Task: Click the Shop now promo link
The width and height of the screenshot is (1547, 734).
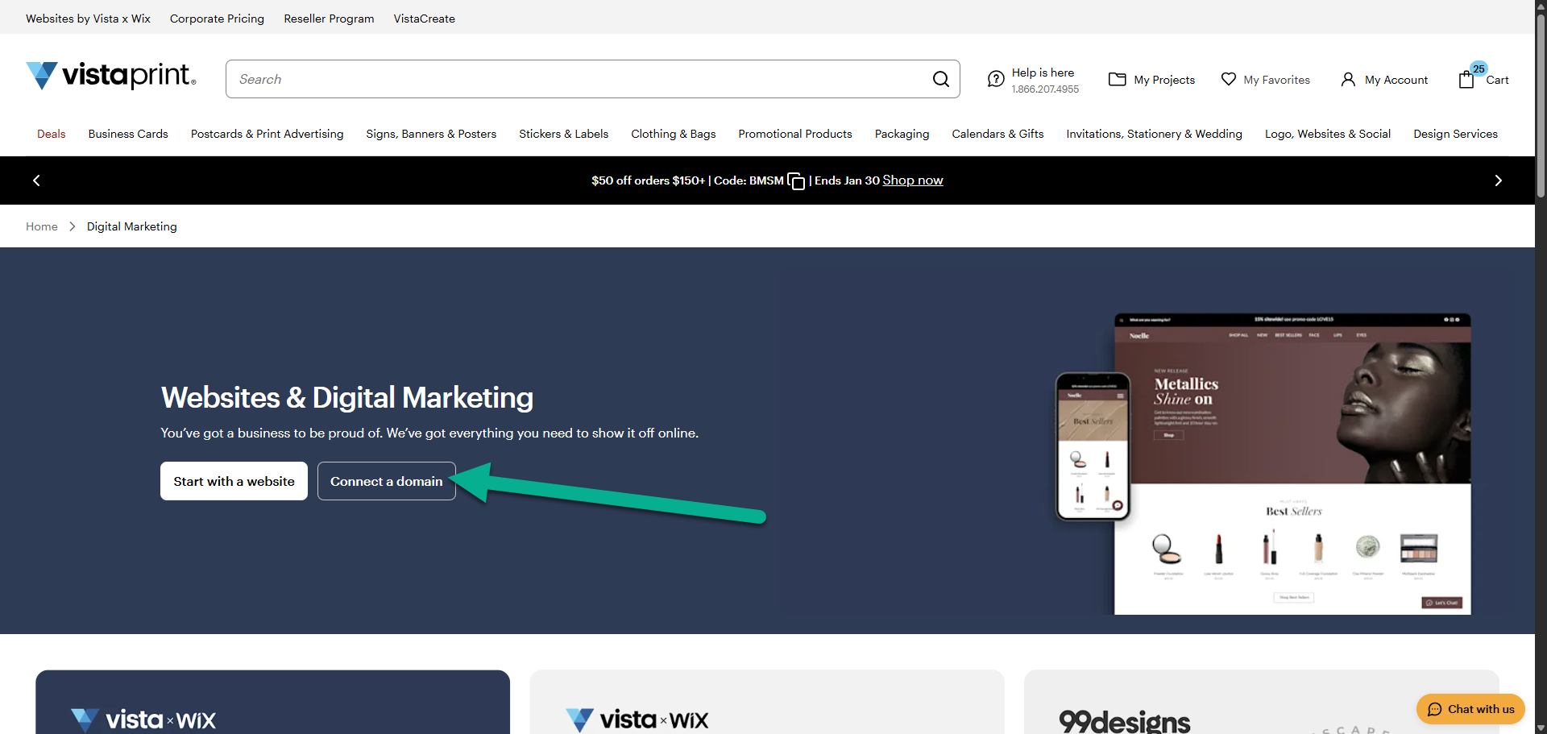Action: (x=912, y=180)
